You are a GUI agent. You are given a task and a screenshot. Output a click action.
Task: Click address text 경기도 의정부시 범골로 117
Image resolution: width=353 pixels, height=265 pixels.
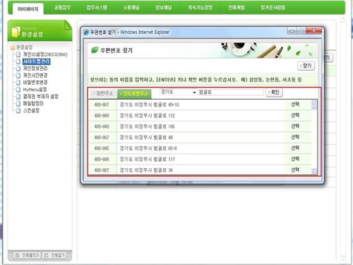coord(147,159)
